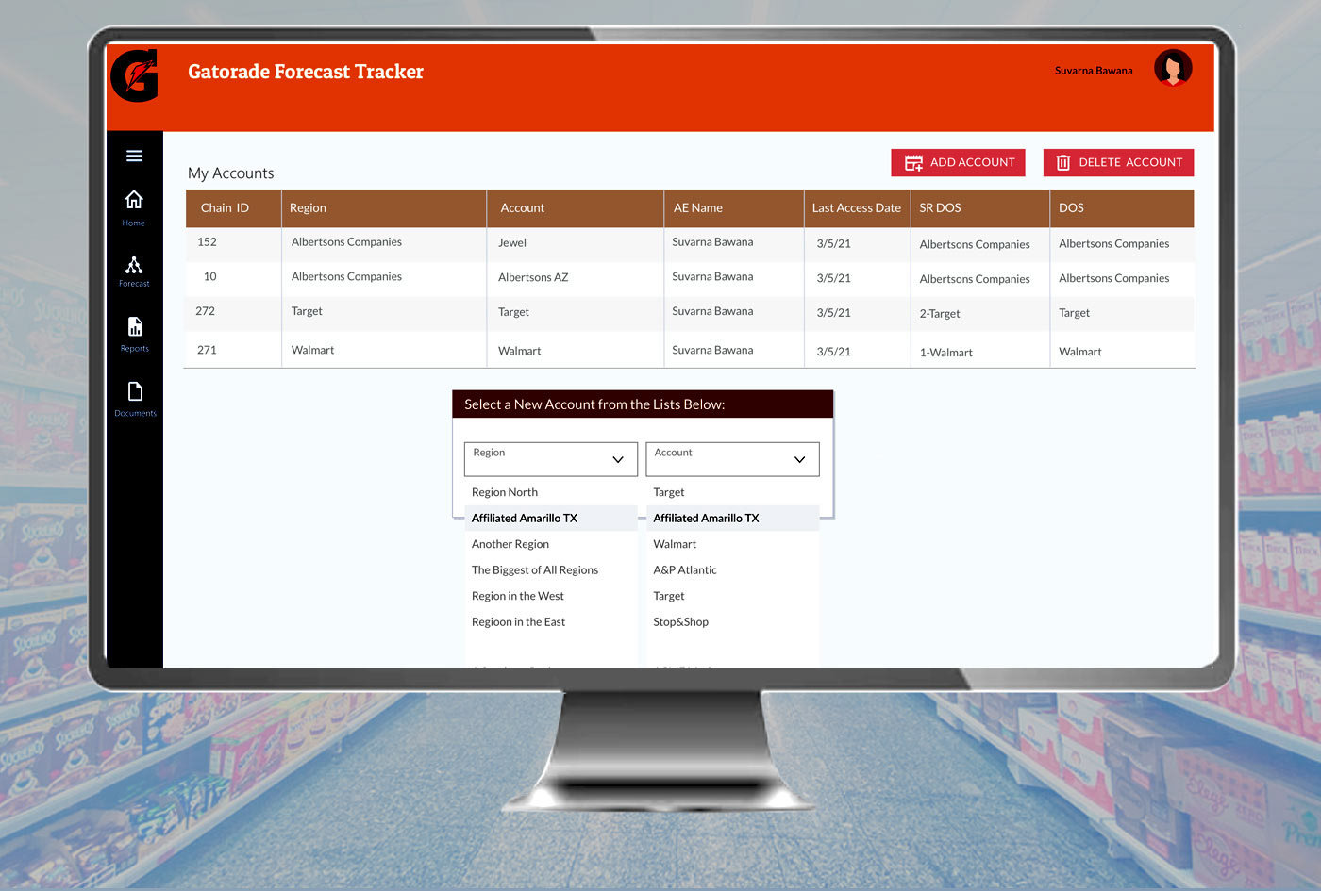
Task: Click the Suvarna Bawana user name in header
Action: (x=1094, y=71)
